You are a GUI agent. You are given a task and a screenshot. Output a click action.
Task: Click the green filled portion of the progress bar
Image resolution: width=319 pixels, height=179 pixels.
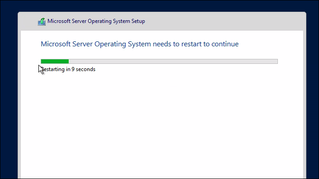(55, 61)
